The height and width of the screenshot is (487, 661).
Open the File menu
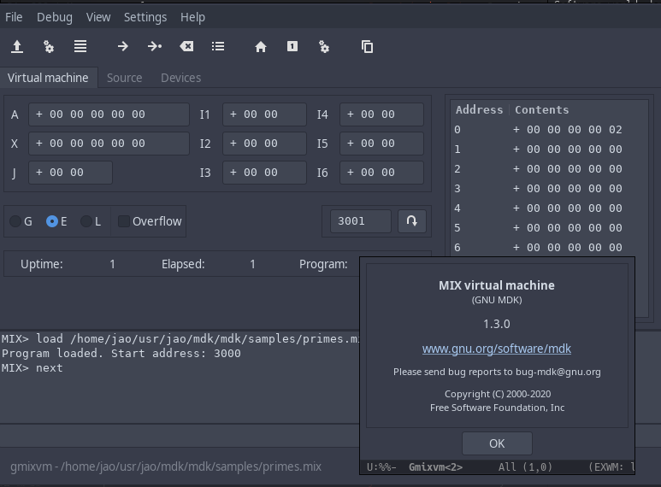14,17
